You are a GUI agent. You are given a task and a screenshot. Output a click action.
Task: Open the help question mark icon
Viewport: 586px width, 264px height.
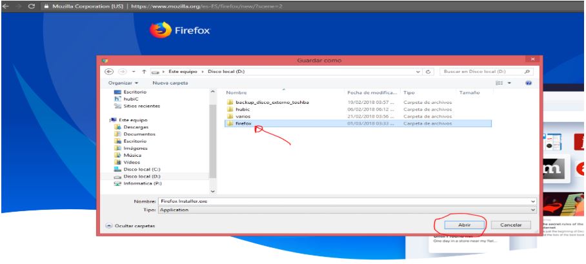click(x=529, y=83)
